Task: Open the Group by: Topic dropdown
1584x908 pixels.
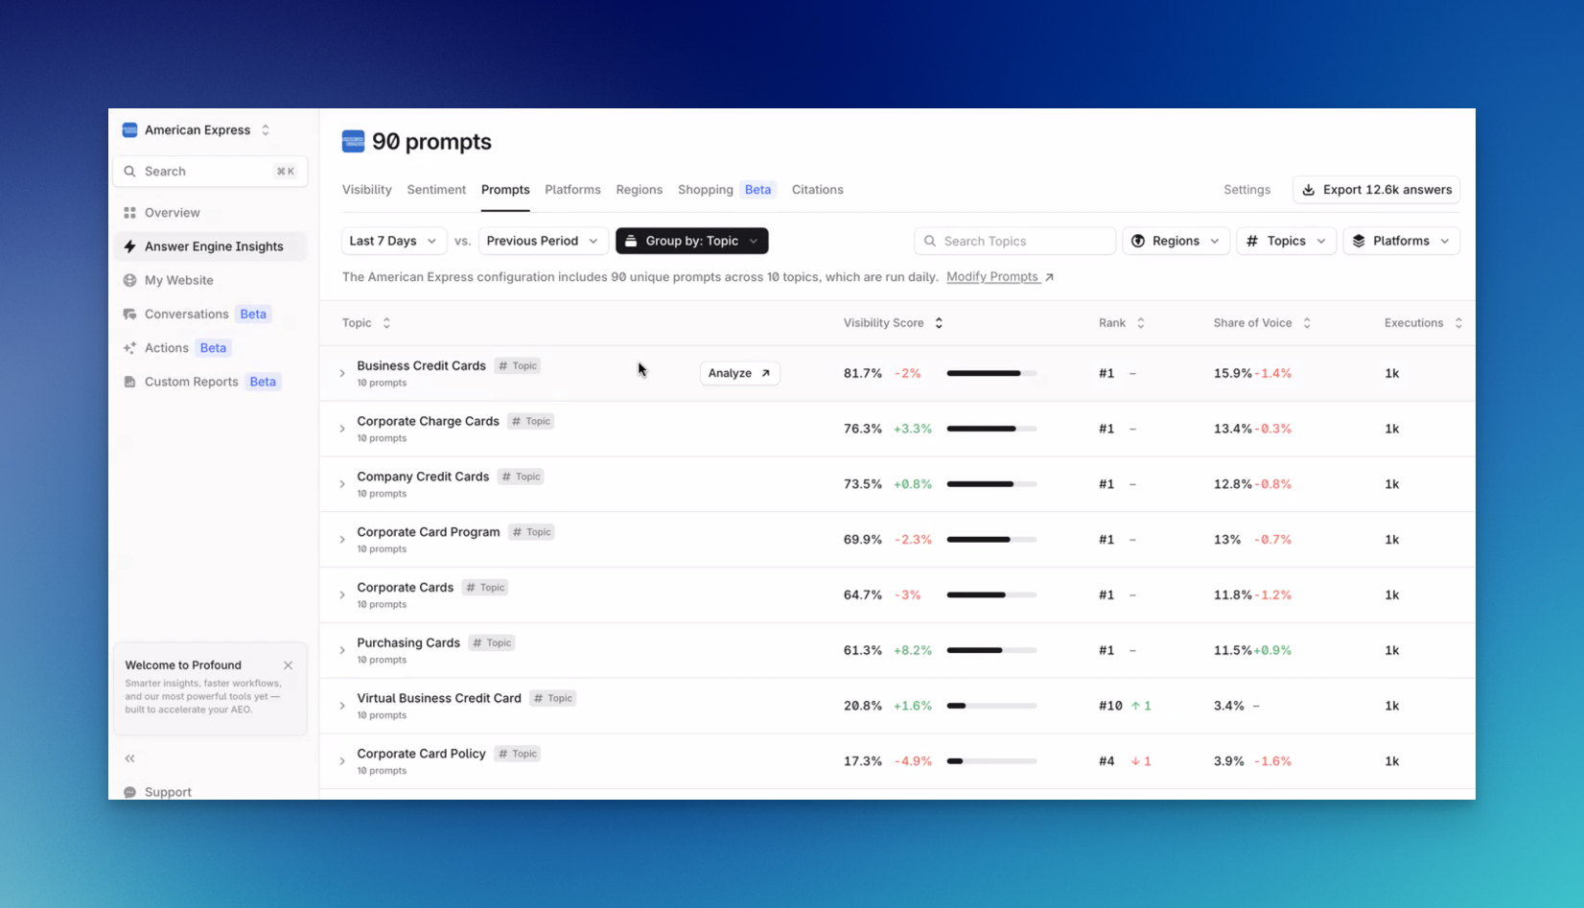Action: pos(691,242)
